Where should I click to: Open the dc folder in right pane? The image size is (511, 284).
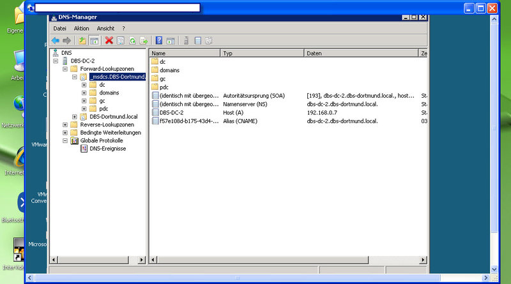tap(155, 61)
